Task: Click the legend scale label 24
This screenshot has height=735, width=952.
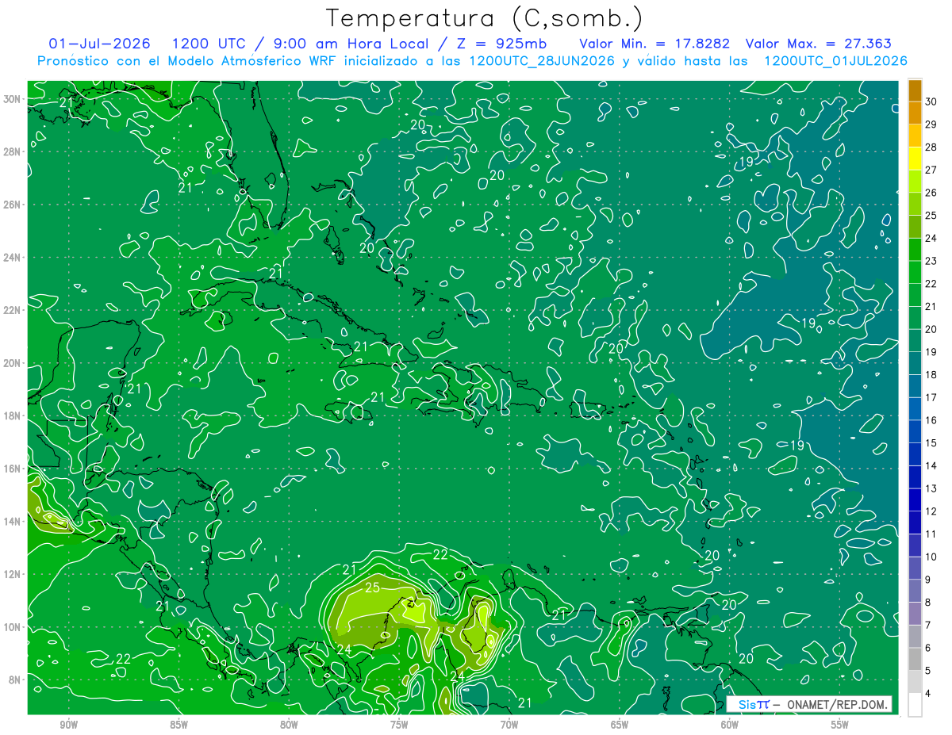Action: (931, 238)
